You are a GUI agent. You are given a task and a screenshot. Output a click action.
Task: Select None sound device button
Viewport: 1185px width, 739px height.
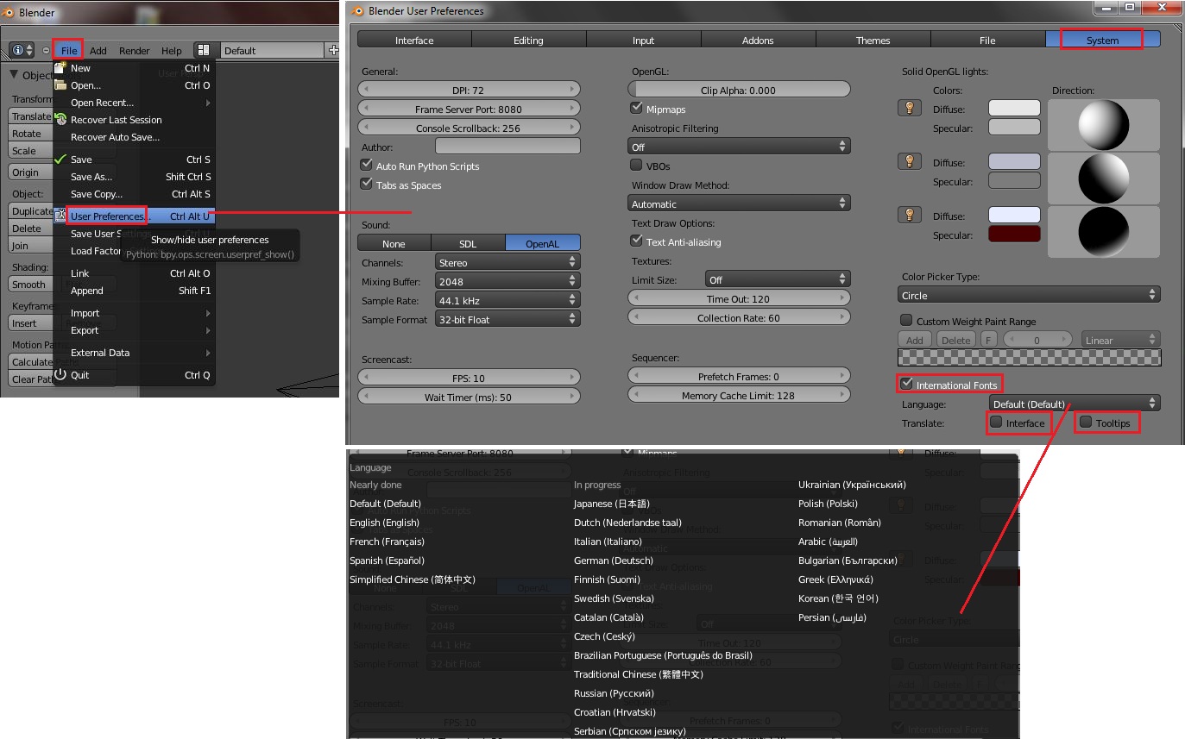394,243
